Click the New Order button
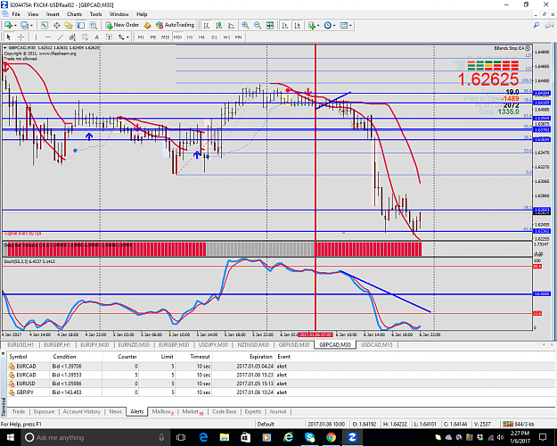Image resolution: width=557 pixels, height=446 pixels. click(122, 25)
